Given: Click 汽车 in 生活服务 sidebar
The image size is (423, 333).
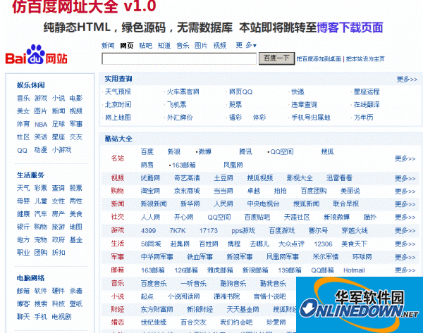Looking at the screenshot, I should 41,214.
